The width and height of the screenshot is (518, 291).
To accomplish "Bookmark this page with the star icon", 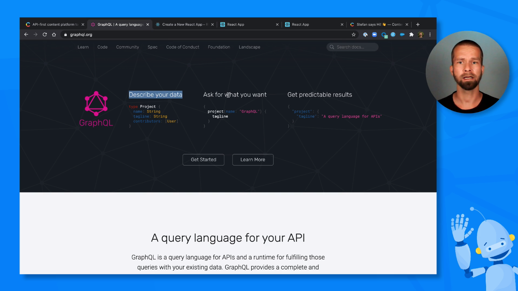I will (x=353, y=35).
